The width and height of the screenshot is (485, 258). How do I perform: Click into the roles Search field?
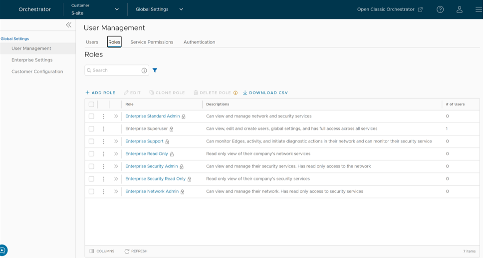tap(114, 70)
